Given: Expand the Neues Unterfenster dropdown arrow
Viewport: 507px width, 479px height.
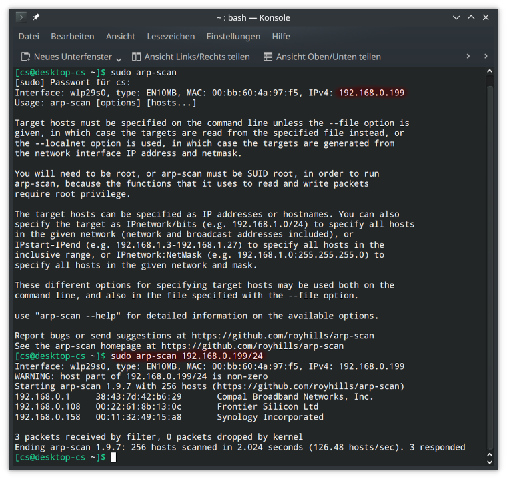Looking at the screenshot, I should 119,59.
